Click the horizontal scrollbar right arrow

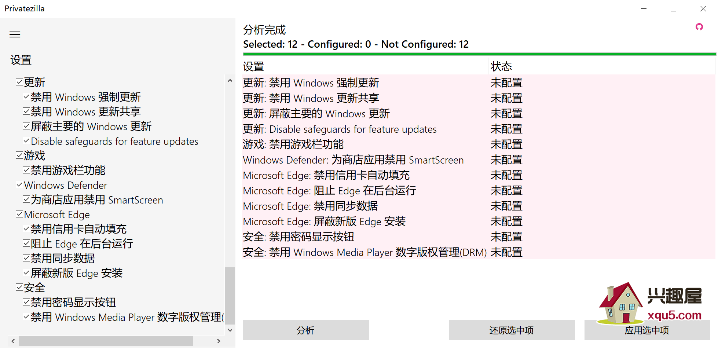pyautogui.click(x=219, y=341)
